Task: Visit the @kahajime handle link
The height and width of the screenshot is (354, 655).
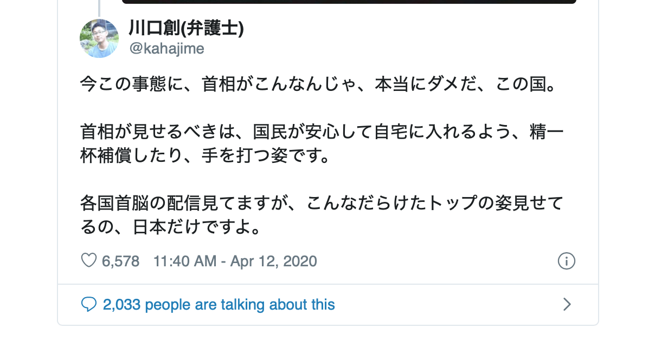Action: point(166,49)
